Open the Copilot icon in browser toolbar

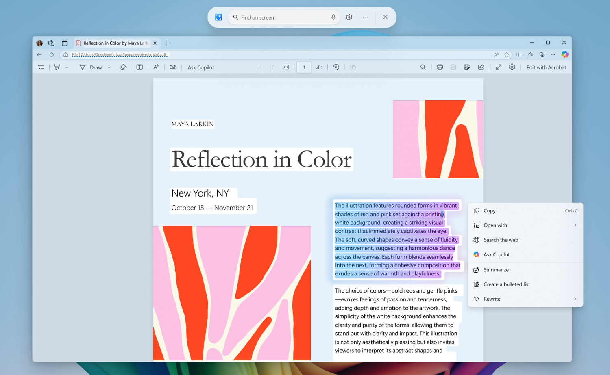(564, 54)
